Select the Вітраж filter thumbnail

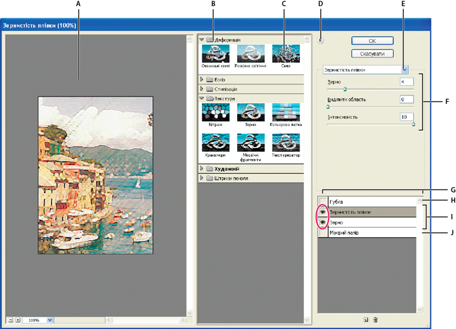coord(216,113)
